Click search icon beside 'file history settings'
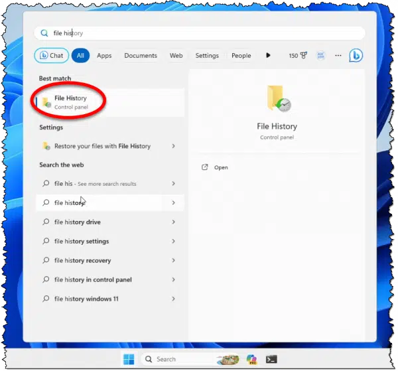The width and height of the screenshot is (398, 371). coord(46,241)
